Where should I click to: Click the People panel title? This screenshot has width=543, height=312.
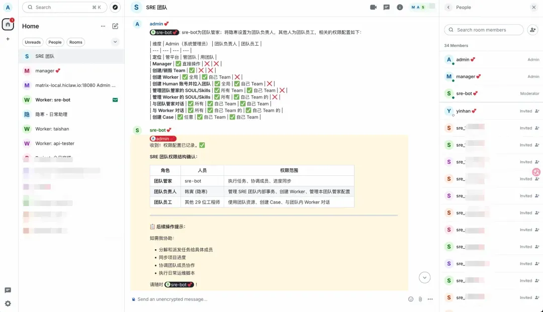pyautogui.click(x=464, y=7)
